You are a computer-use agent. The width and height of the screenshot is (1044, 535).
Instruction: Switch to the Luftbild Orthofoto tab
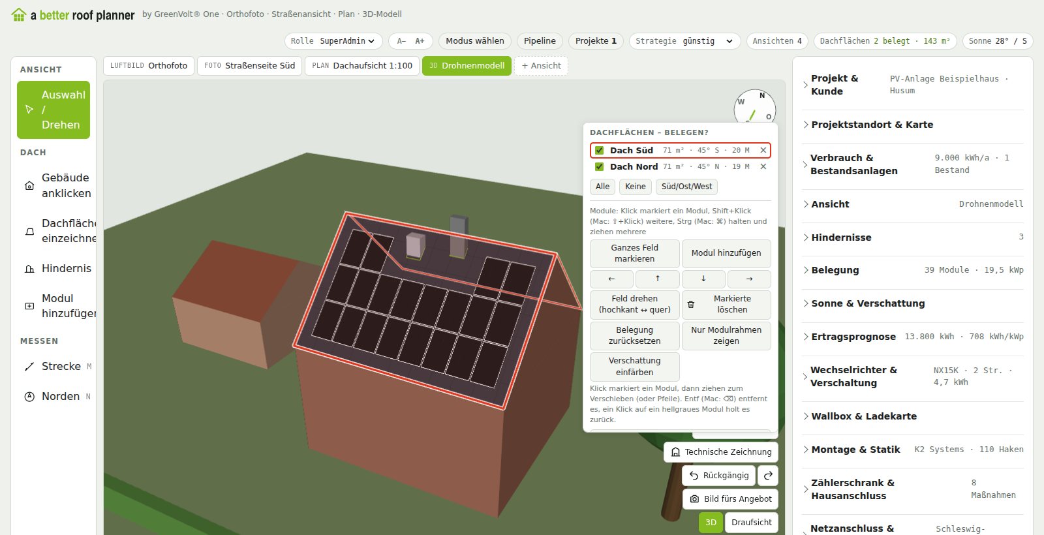[149, 66]
